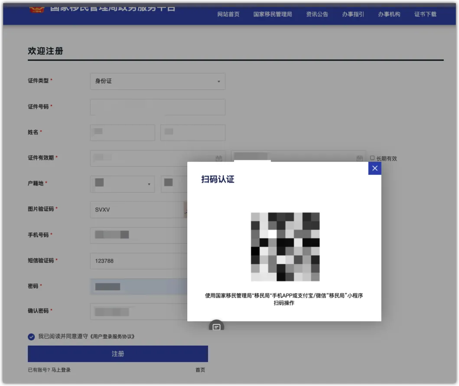
Task: Open 资讯公告 in the navigation bar
Action: (317, 14)
